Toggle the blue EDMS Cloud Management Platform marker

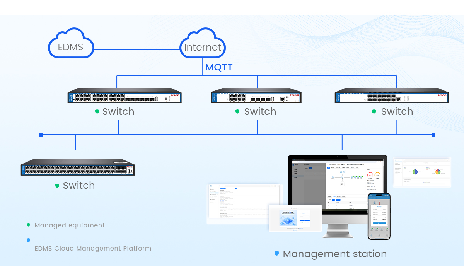pyautogui.click(x=28, y=240)
